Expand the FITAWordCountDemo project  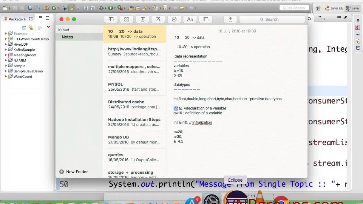coord(6,39)
